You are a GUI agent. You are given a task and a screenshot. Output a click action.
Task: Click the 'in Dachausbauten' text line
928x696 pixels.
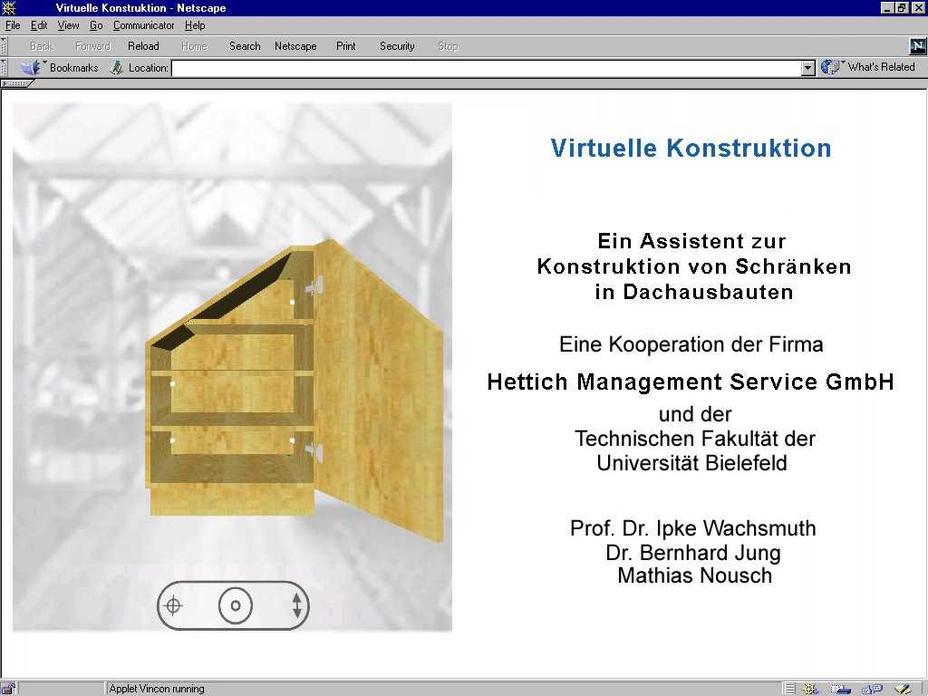693,292
